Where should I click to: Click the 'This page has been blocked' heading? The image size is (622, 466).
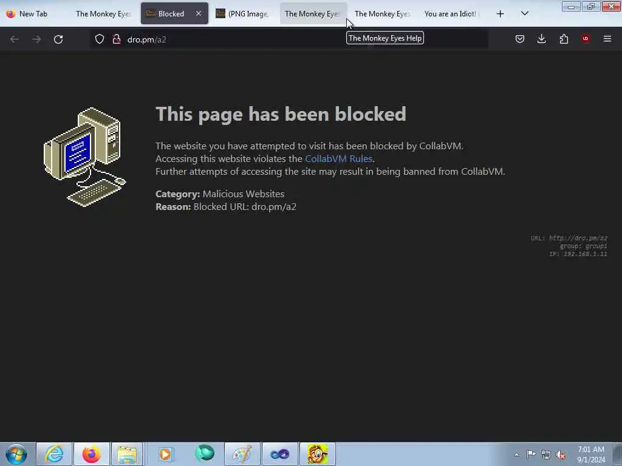tap(281, 114)
